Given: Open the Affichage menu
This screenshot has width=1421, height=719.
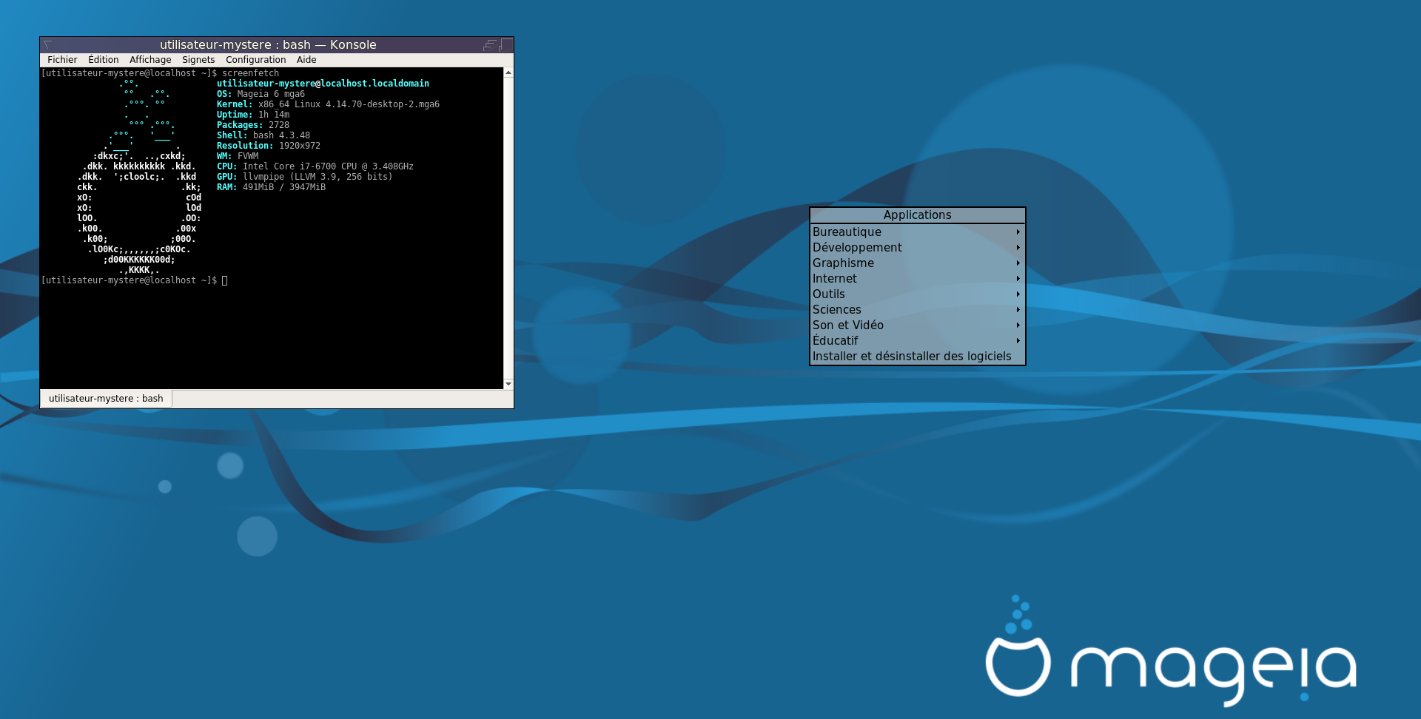Looking at the screenshot, I should point(150,60).
